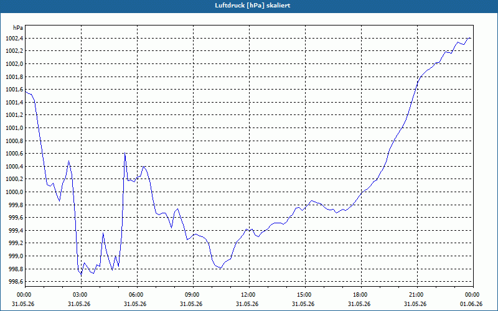Click the 999,6 axis value
The image size is (498, 311).
[x=16, y=218]
